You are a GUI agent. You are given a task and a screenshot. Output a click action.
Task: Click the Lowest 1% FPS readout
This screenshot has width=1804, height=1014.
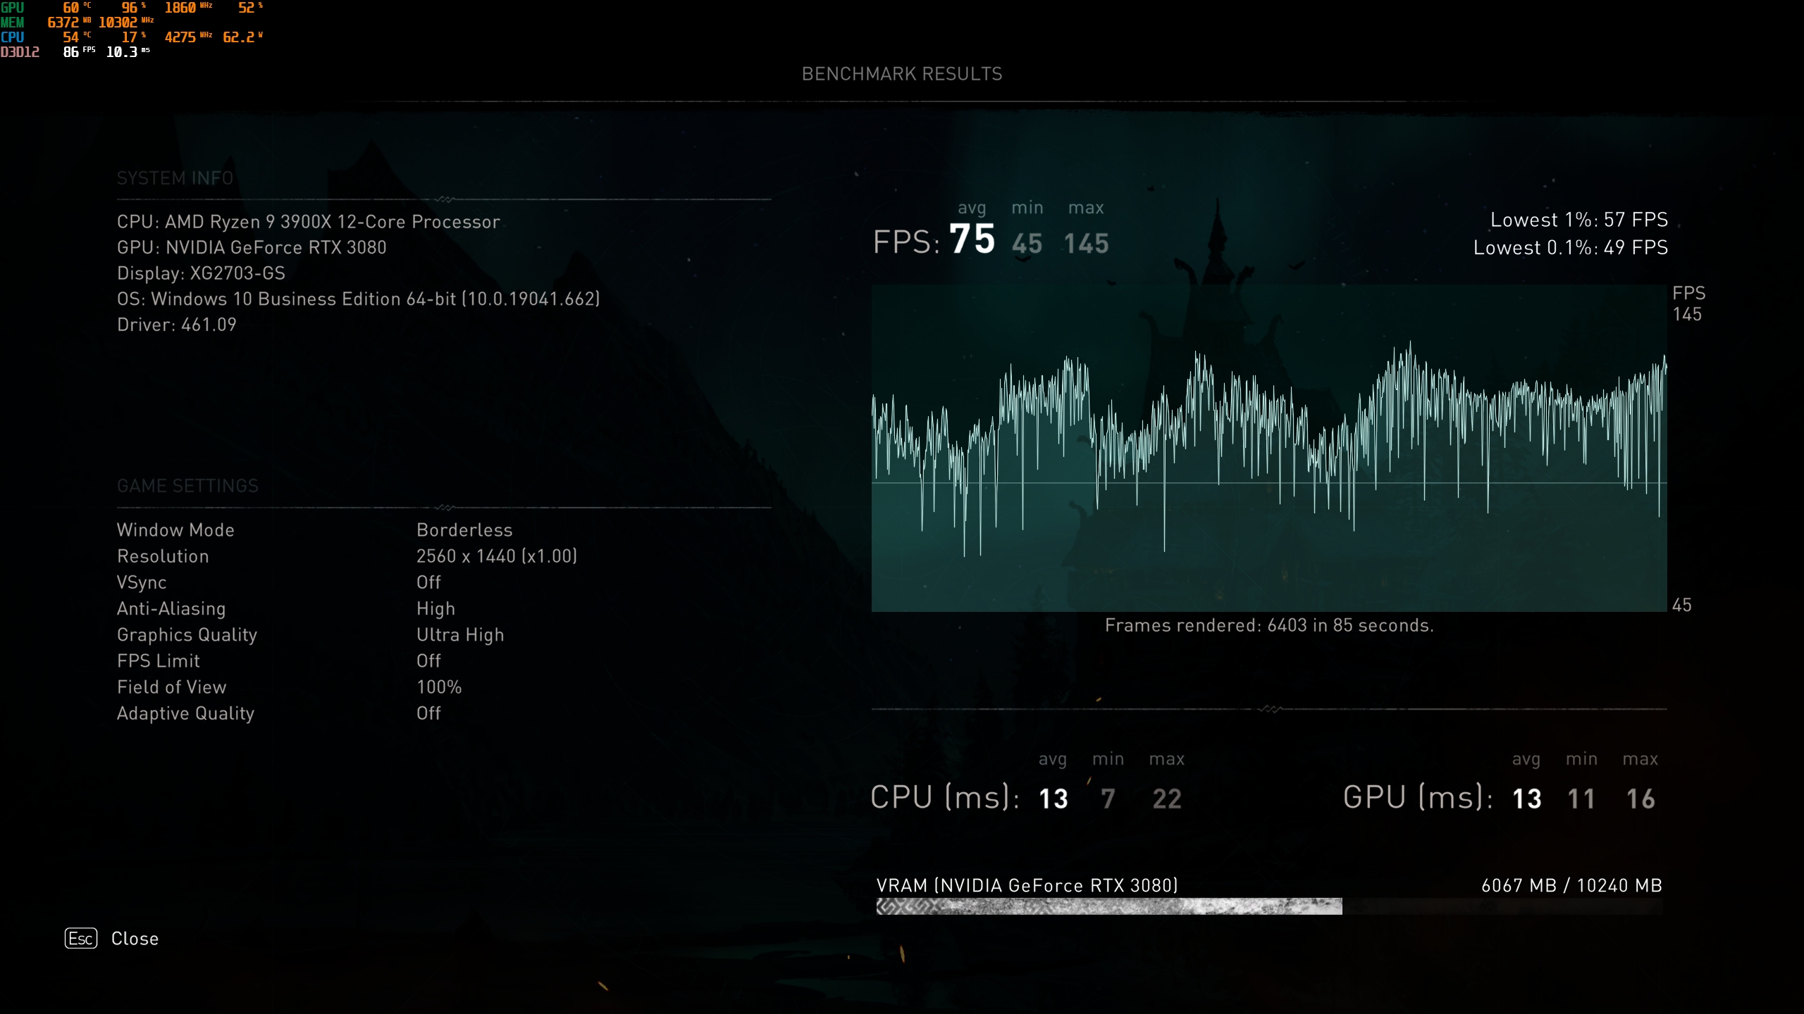[1578, 220]
